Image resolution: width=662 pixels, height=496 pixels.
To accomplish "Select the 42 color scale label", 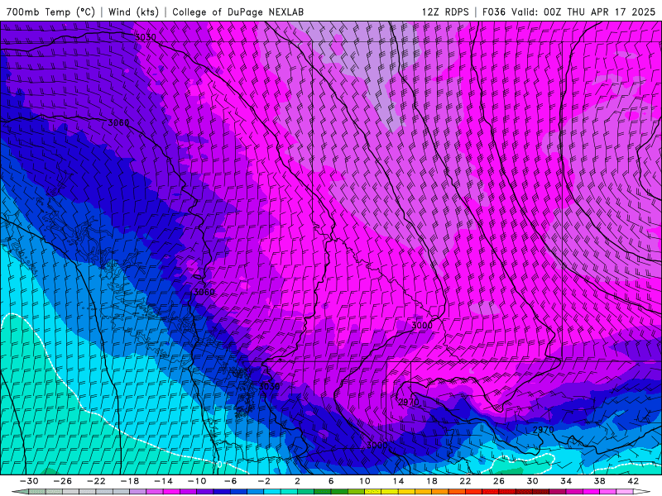I will pos(633,481).
